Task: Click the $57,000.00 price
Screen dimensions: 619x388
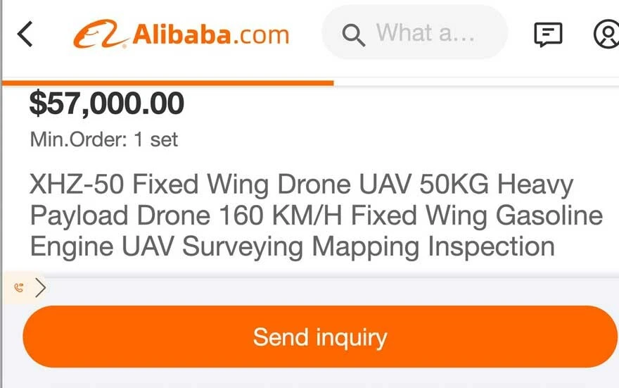Action: click(x=106, y=104)
